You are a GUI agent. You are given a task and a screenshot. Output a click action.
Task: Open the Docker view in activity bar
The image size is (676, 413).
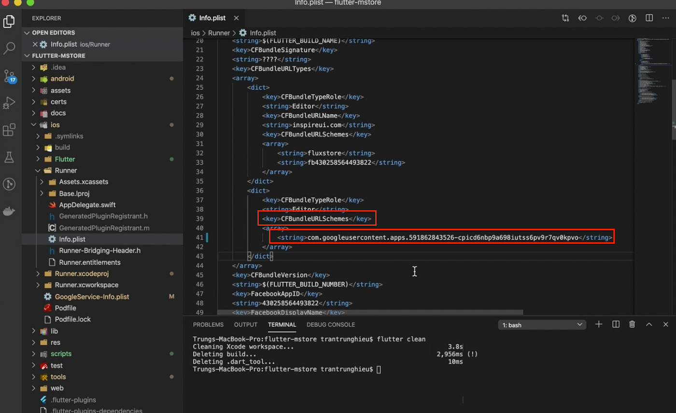pos(9,211)
